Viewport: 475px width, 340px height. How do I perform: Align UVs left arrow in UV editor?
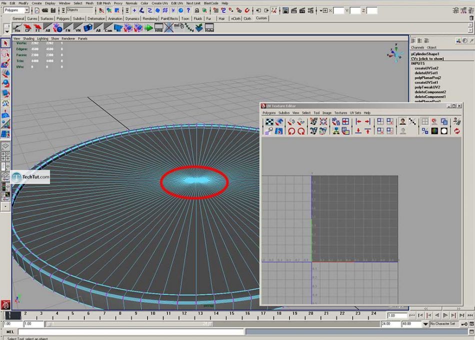358,122
